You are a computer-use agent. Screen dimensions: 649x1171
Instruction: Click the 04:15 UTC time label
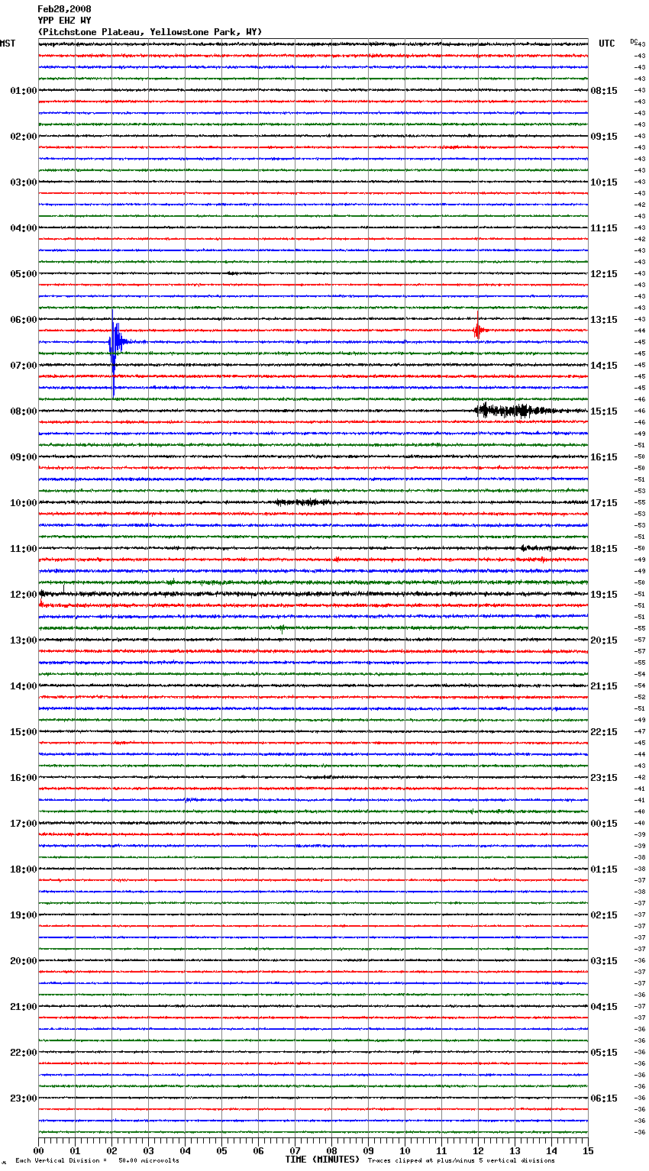pos(604,1007)
